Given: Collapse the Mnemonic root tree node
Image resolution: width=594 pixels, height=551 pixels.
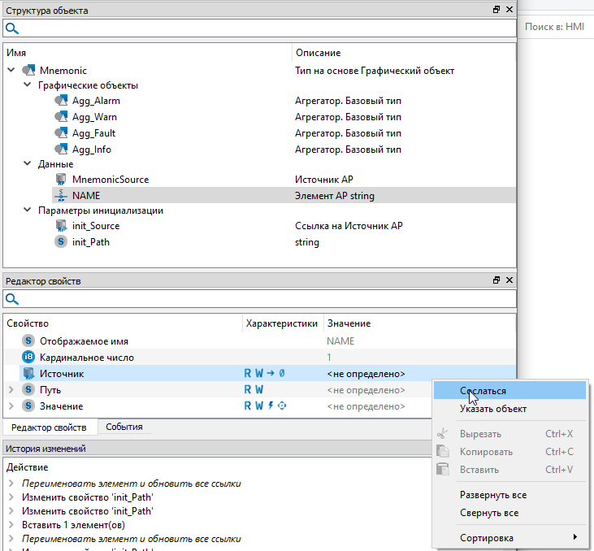Looking at the screenshot, I should click(11, 71).
